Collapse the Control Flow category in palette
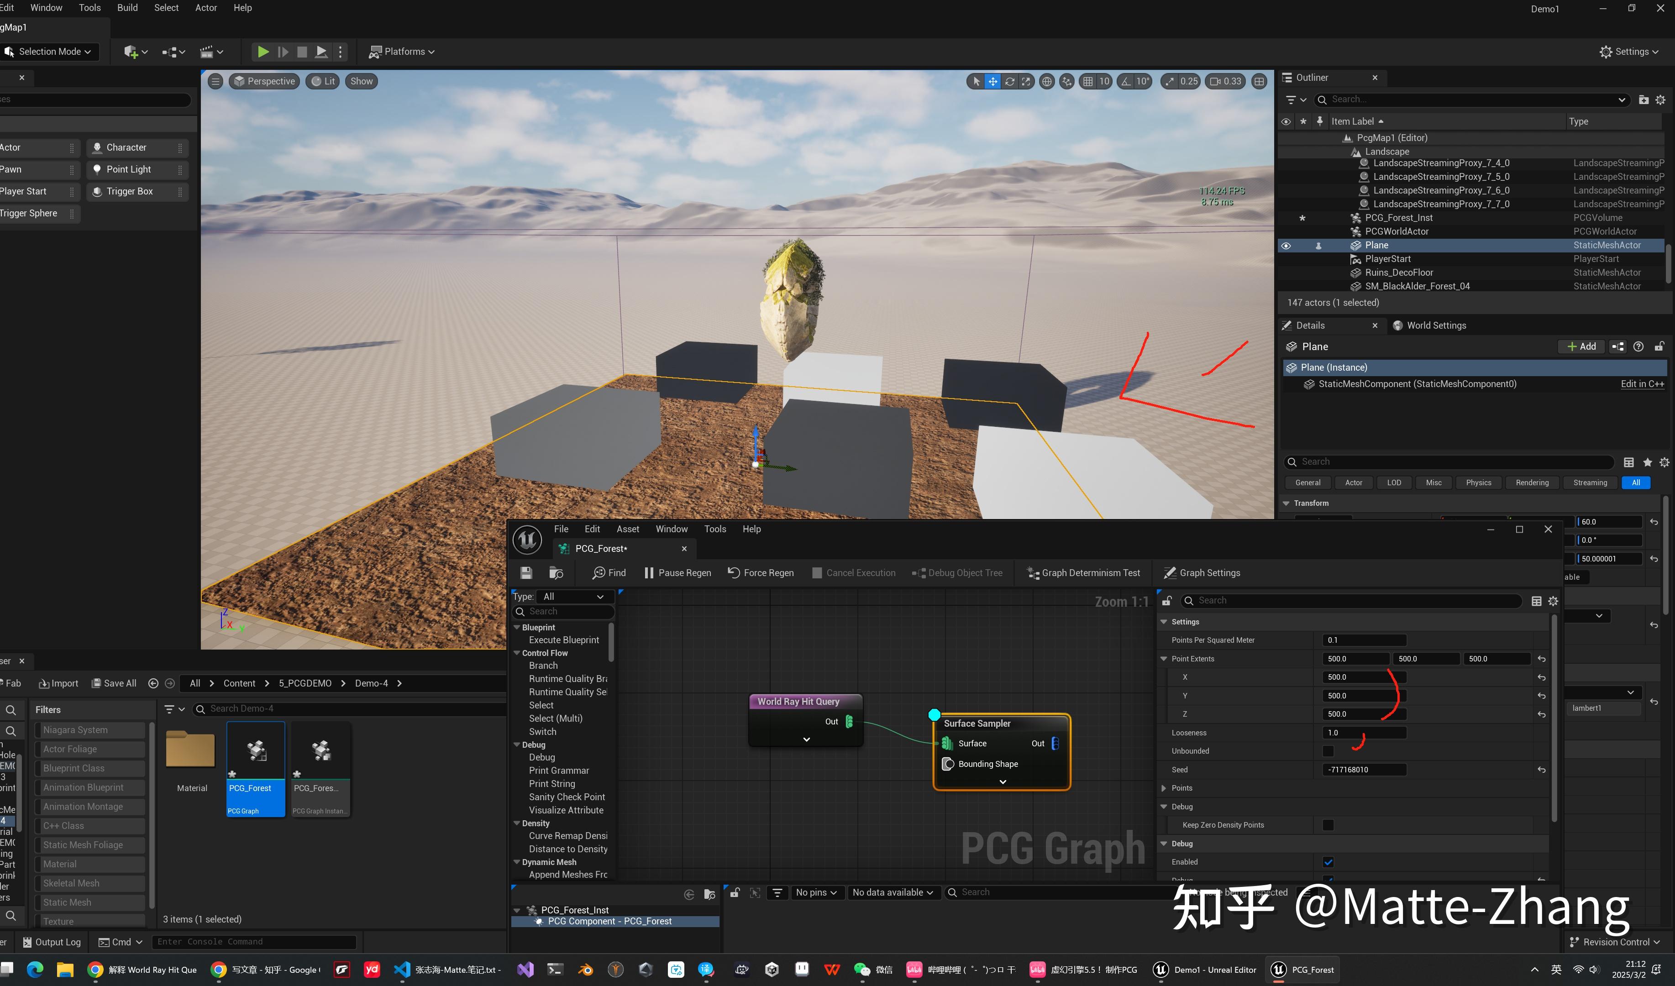The image size is (1675, 986). pos(517,653)
